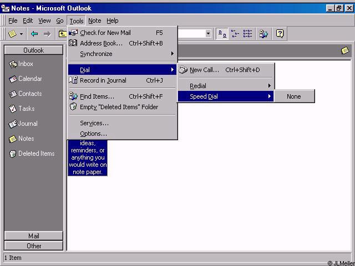Click the Other group button

(x=34, y=245)
